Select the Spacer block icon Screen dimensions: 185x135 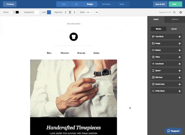(153, 70)
